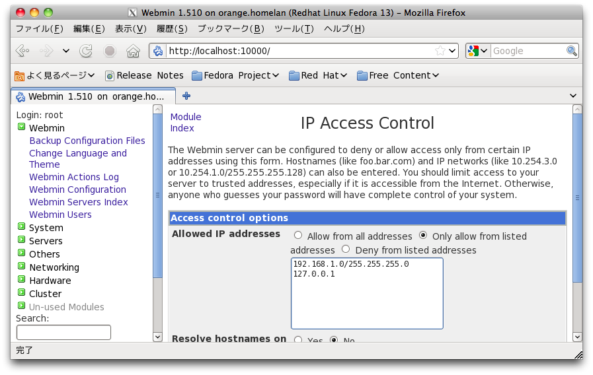The height and width of the screenshot is (375, 593).
Task: Select Only allow from listed addresses
Action: coord(423,236)
